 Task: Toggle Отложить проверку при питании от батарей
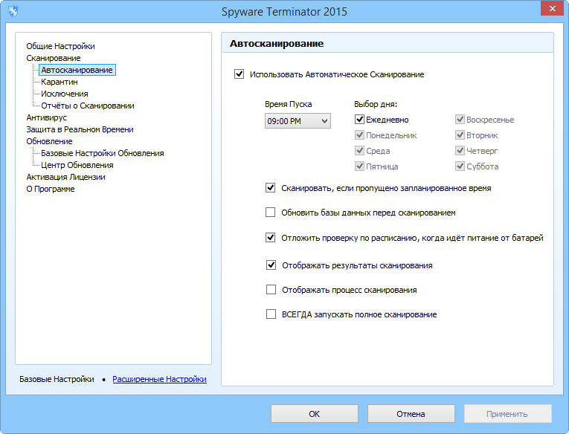tap(270, 238)
